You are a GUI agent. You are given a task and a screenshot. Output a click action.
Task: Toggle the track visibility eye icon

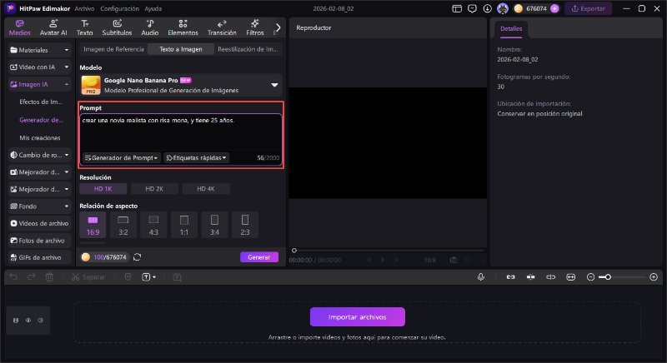coord(28,320)
